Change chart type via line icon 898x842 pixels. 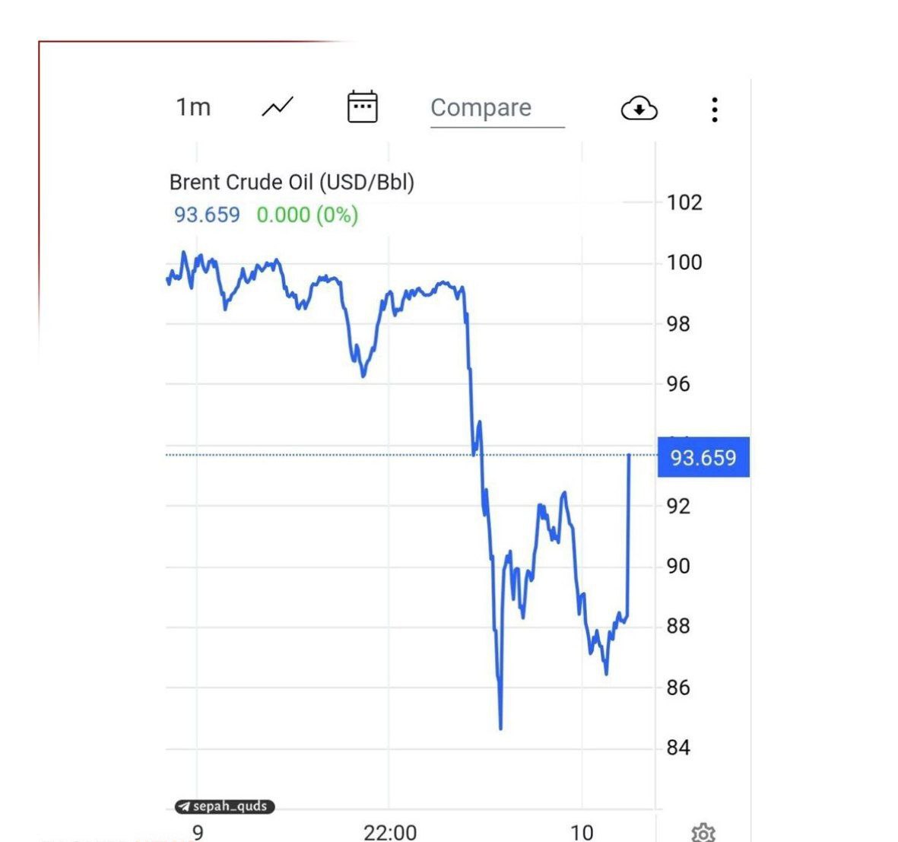tap(278, 107)
